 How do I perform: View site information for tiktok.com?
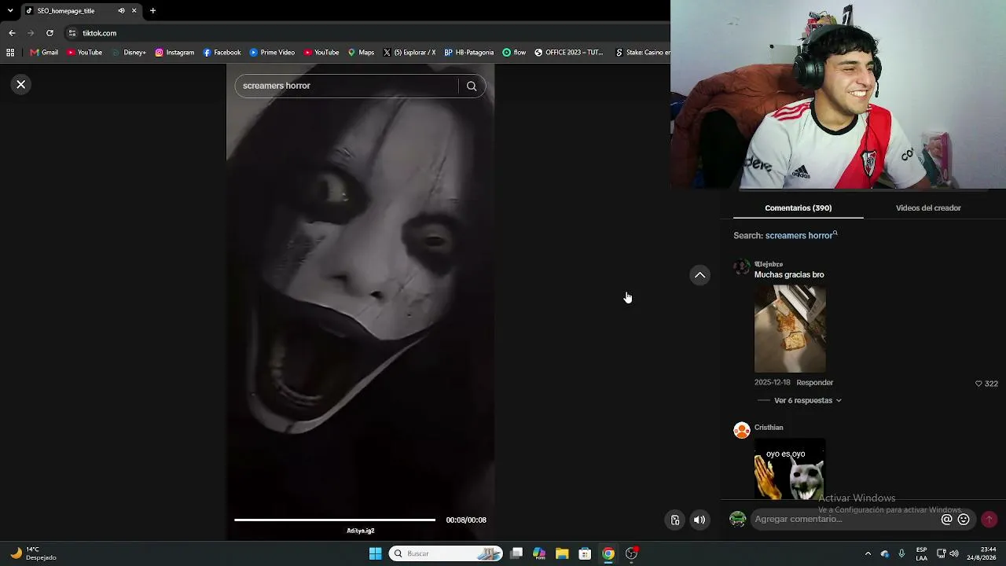click(x=72, y=33)
